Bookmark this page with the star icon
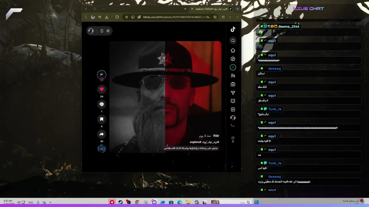 click(x=127, y=17)
